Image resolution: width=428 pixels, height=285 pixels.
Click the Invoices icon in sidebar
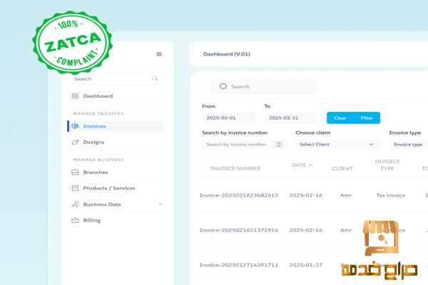point(76,126)
